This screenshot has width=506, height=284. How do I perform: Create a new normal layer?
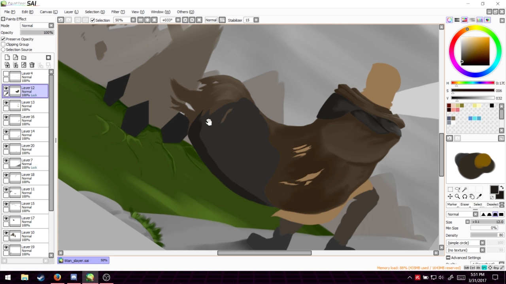pos(7,58)
